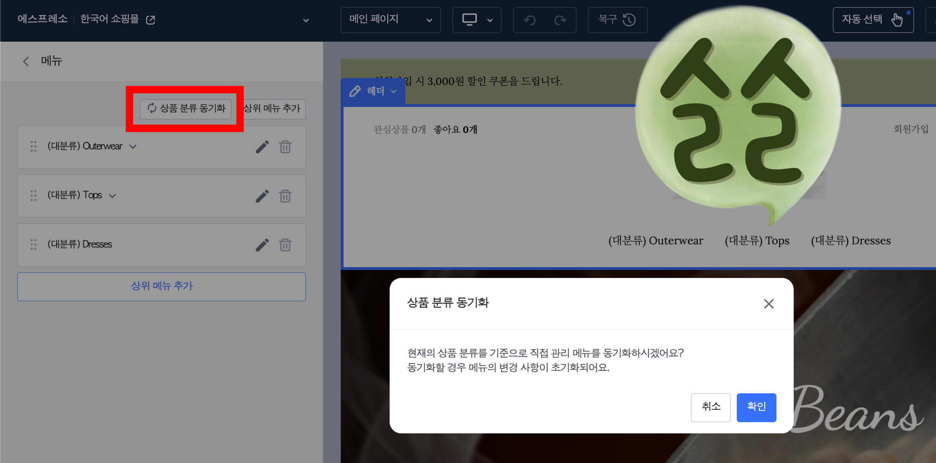Click the coupon banner text in preview
The image size is (936, 463).
tap(468, 81)
